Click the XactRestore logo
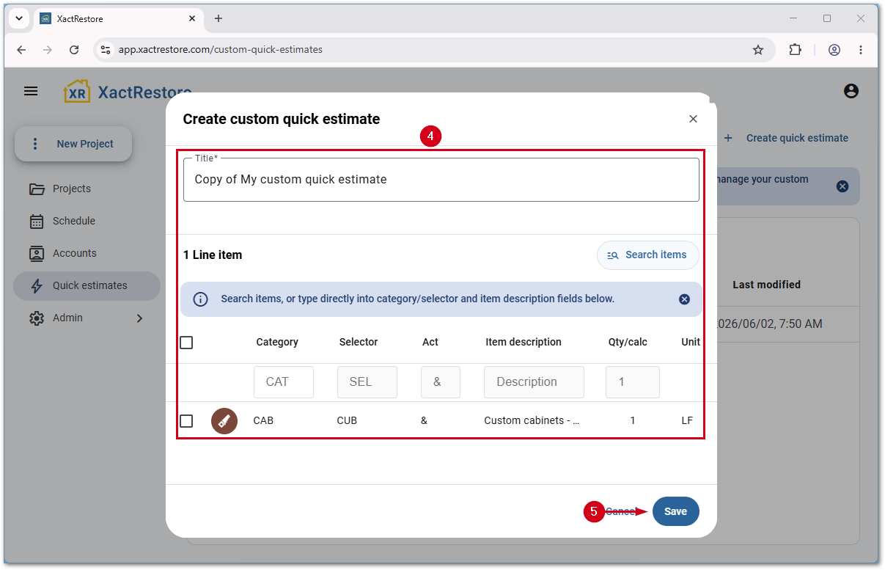 click(x=128, y=92)
